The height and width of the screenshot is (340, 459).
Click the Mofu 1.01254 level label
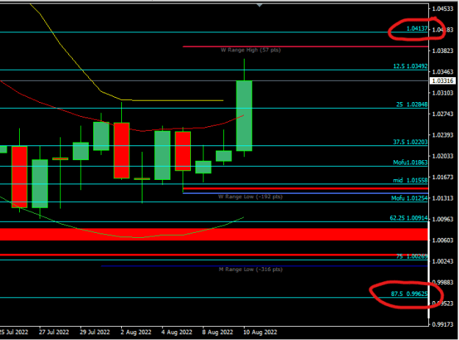409,198
